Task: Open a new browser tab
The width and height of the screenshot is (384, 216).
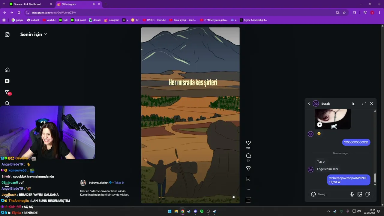Action: click(x=106, y=4)
